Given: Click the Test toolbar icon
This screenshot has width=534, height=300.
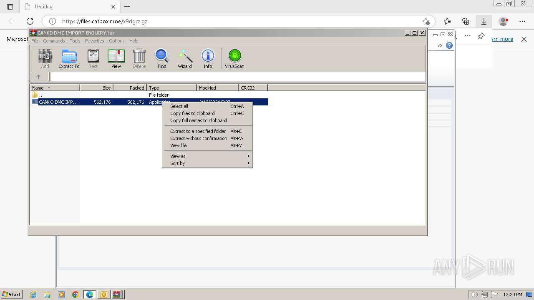Looking at the screenshot, I should click(93, 58).
